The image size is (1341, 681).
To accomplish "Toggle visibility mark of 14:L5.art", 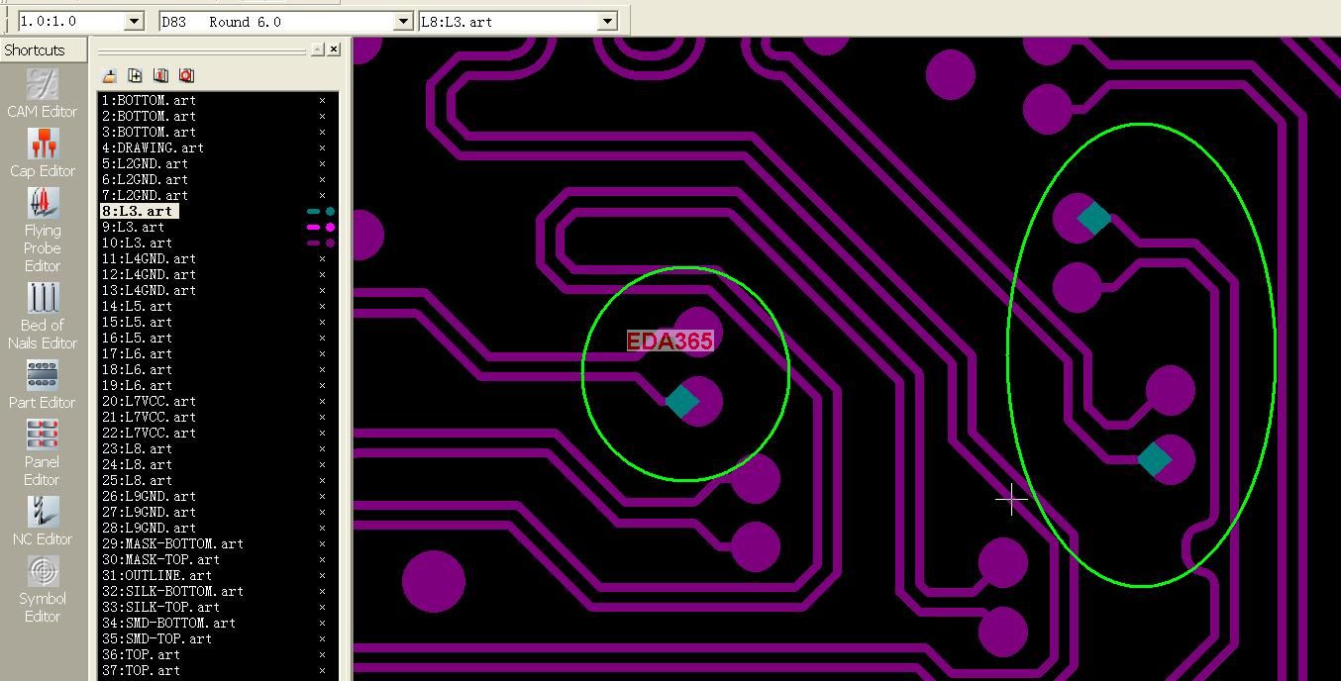I will (x=322, y=306).
